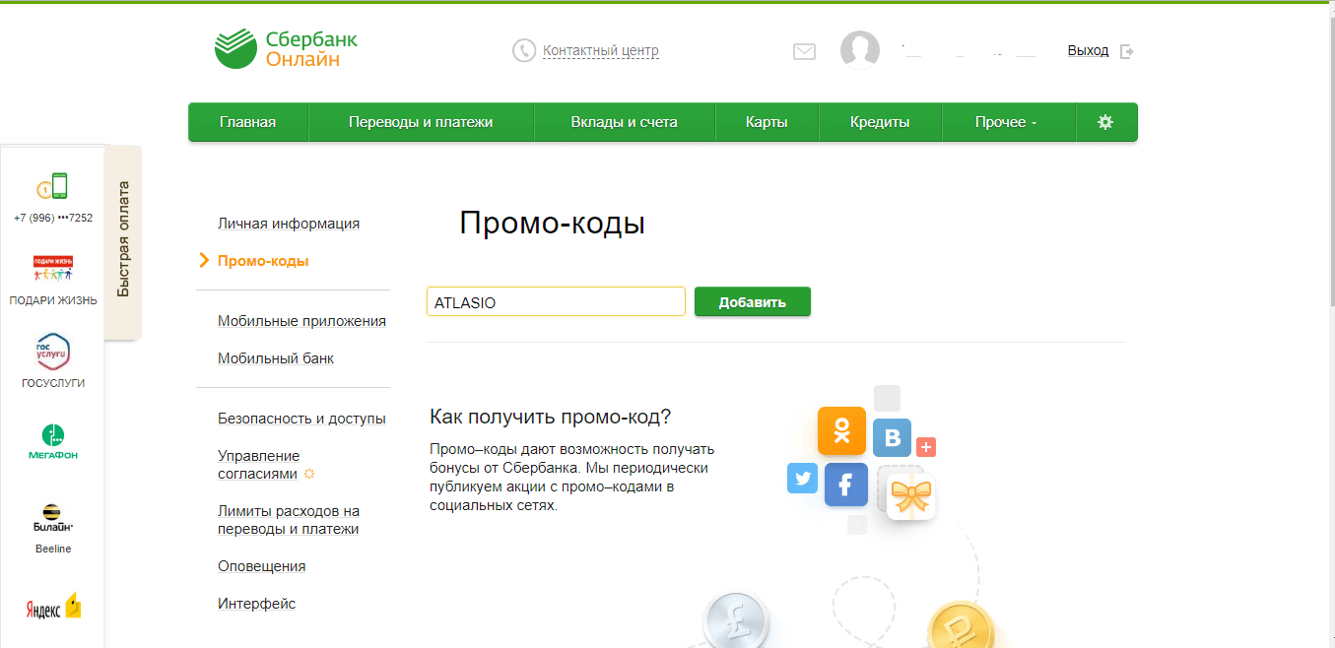Open the Переводы и платежи menu
Image resolution: width=1335 pixels, height=648 pixels.
pos(421,122)
